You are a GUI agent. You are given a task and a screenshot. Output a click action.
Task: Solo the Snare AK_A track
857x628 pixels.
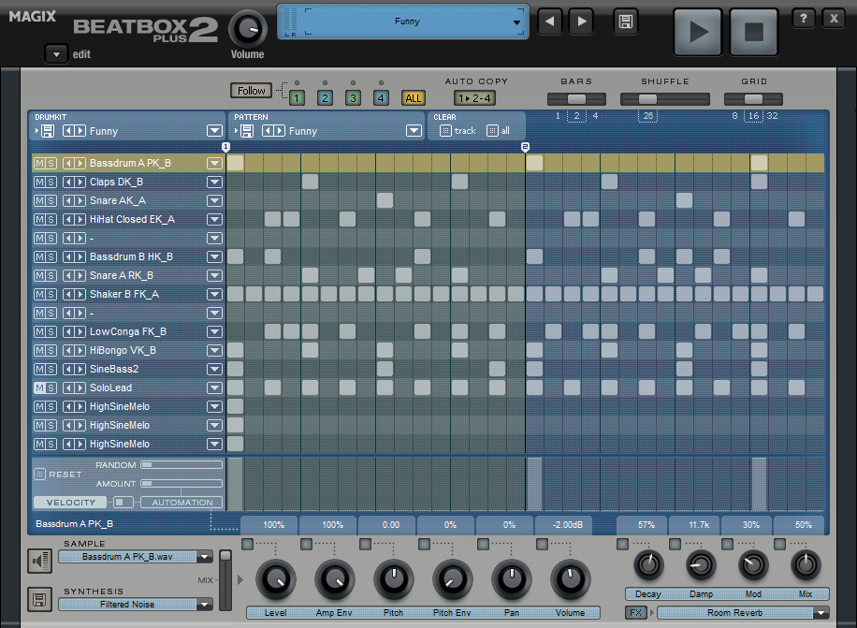coord(51,200)
